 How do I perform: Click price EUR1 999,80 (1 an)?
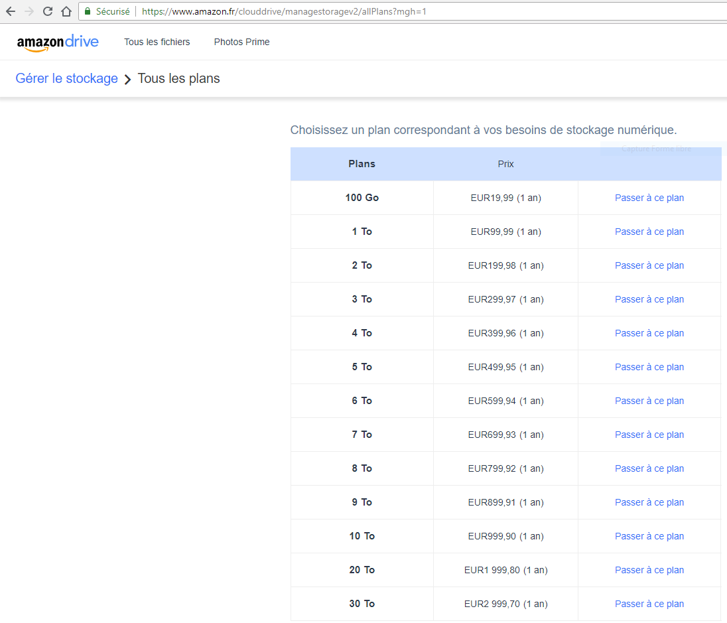(506, 570)
